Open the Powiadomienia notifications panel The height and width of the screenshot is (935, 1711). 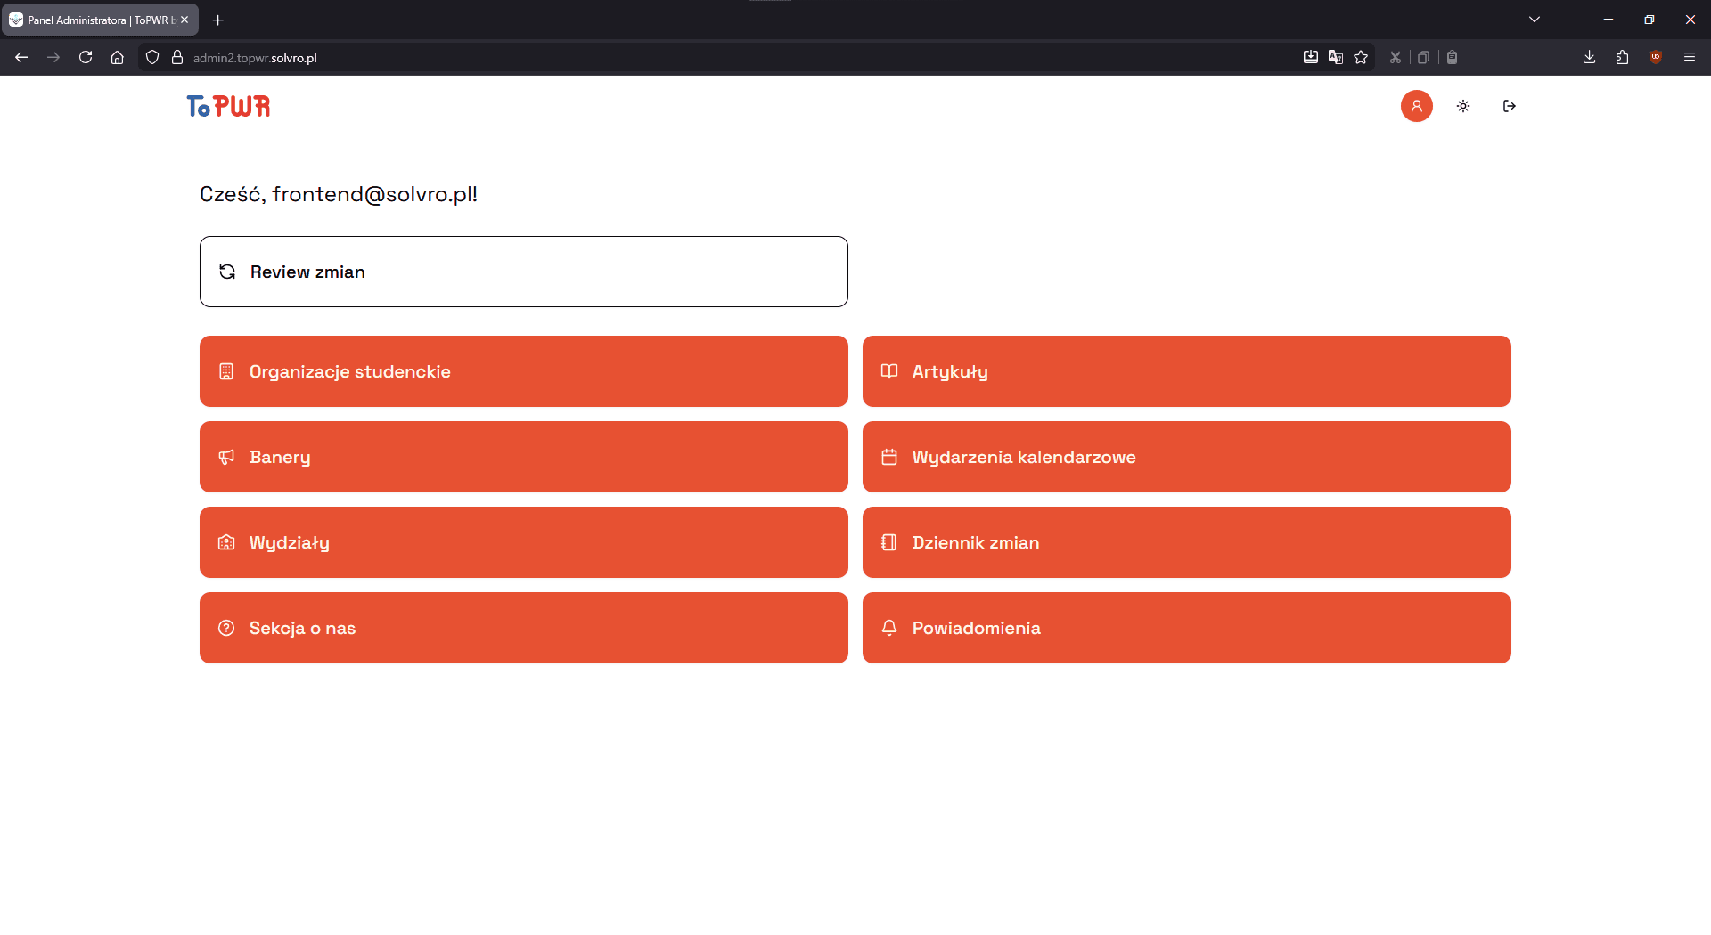[1186, 628]
